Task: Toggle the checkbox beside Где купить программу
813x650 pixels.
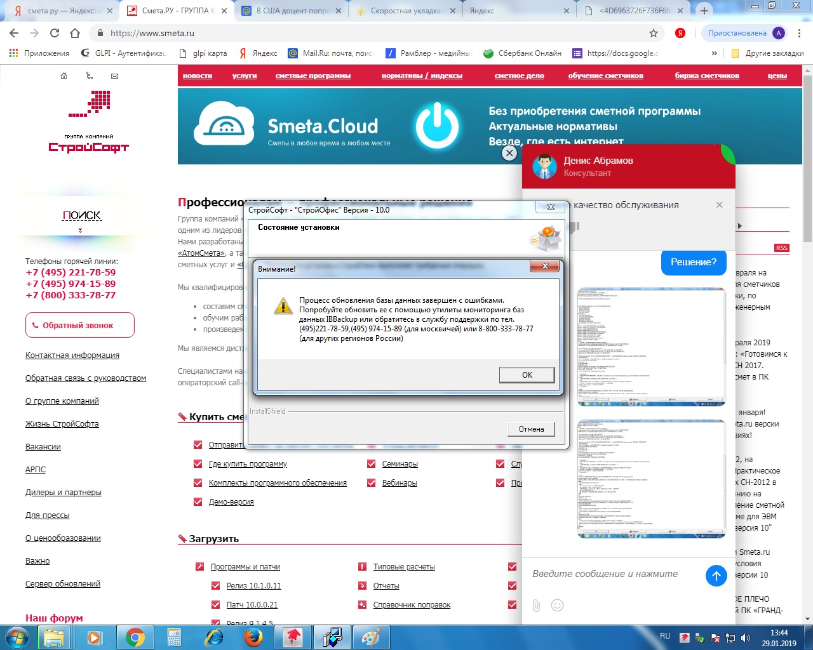Action: (198, 464)
